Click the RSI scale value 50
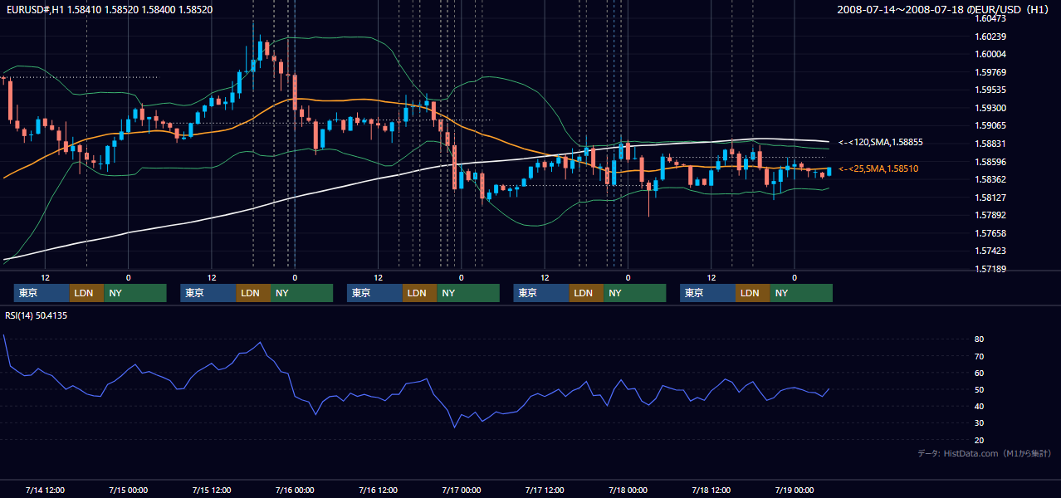 coord(980,389)
